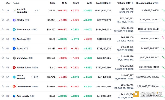The image size is (165, 100).
Task: Toggle watchlist star for Decentraland
Action: pos(3,86)
